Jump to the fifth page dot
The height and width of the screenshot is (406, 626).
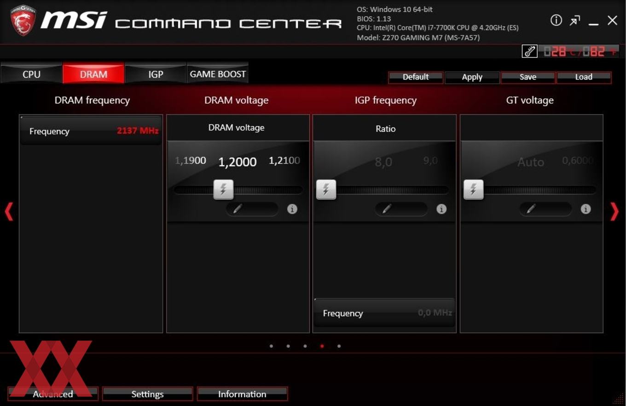click(339, 346)
